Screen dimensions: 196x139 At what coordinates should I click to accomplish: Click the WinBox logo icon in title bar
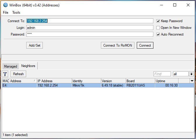pyautogui.click(x=6, y=5)
